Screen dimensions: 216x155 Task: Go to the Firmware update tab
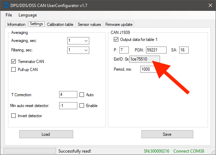[119, 24]
